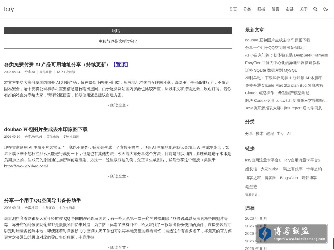Viewport: 334px width, 250px height.
Task: Click 4 条评论 under QQ空间 post
Action: (49, 208)
